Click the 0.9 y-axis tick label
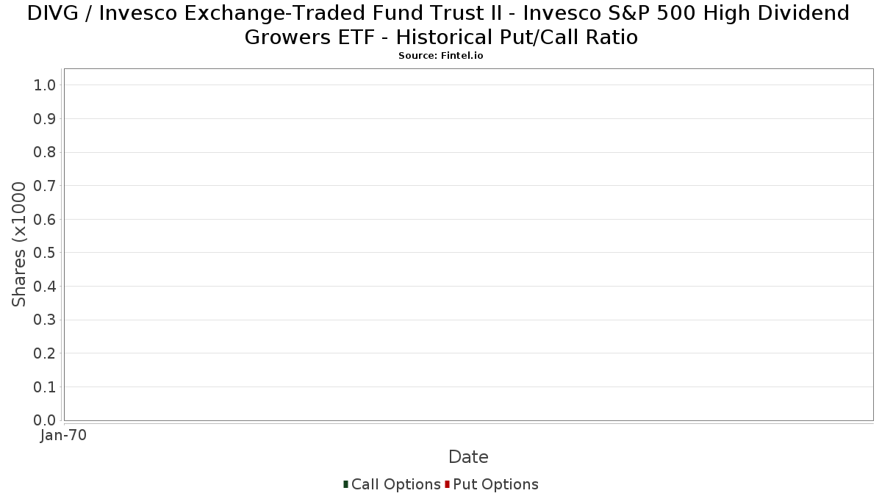This screenshot has height=496, width=882. pos(45,119)
